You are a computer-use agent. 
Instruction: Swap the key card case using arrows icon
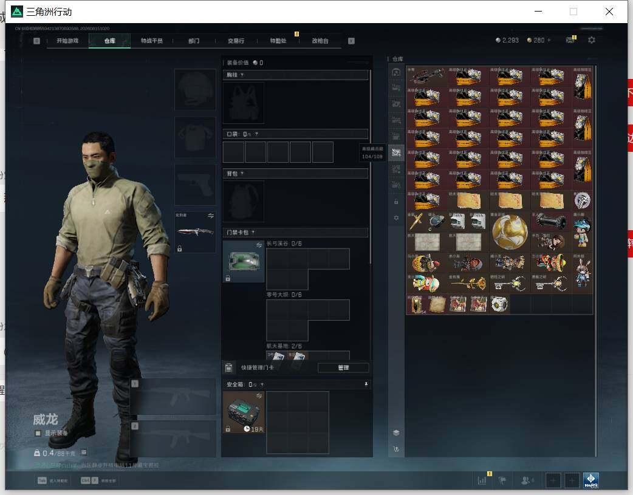(259, 245)
